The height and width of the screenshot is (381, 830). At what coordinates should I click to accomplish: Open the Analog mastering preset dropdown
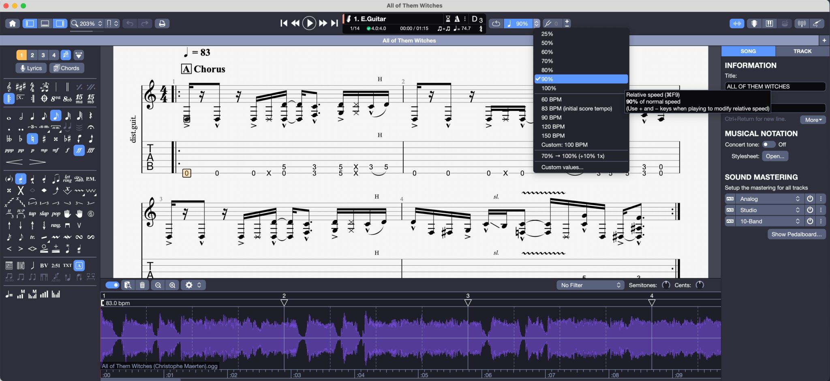coord(769,199)
